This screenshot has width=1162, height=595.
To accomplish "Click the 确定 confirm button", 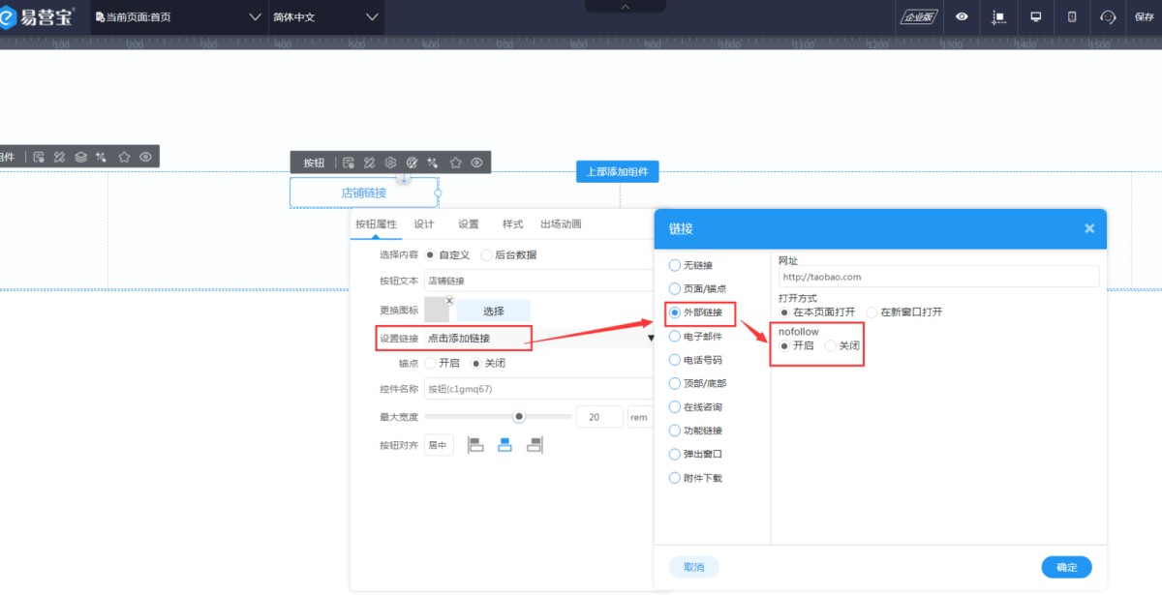I will coord(1066,567).
